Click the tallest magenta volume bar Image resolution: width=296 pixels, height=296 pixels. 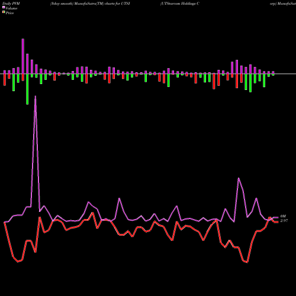click(23, 56)
